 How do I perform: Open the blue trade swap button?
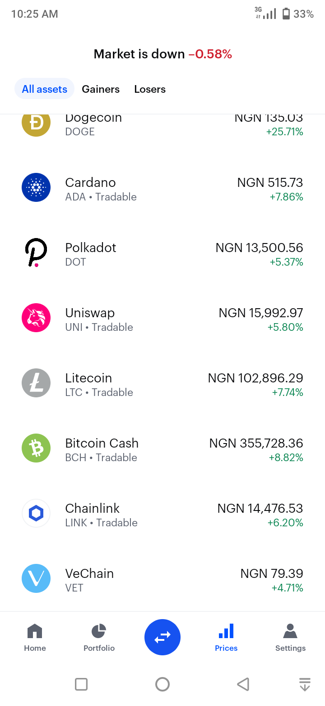click(x=162, y=637)
